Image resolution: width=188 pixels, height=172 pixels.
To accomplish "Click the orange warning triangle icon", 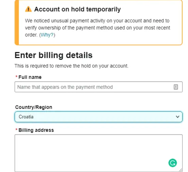I will [28, 9].
